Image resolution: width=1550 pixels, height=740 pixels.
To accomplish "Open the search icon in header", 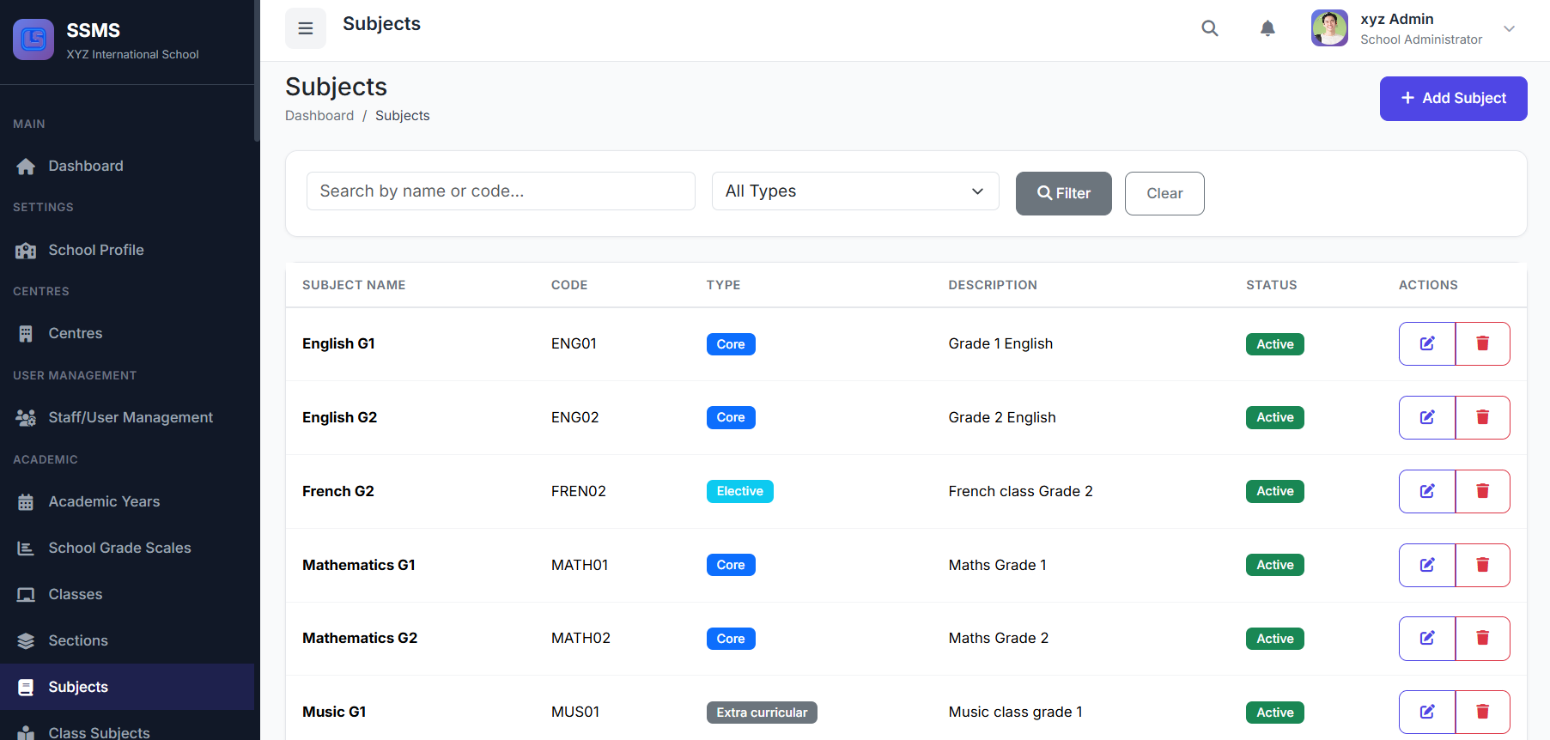I will click(1209, 28).
